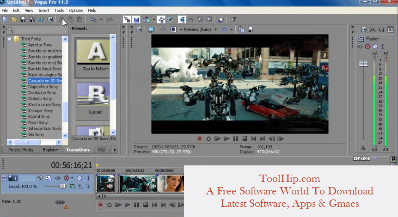Open the File menu
398x217 pixels.
[x=5, y=11]
